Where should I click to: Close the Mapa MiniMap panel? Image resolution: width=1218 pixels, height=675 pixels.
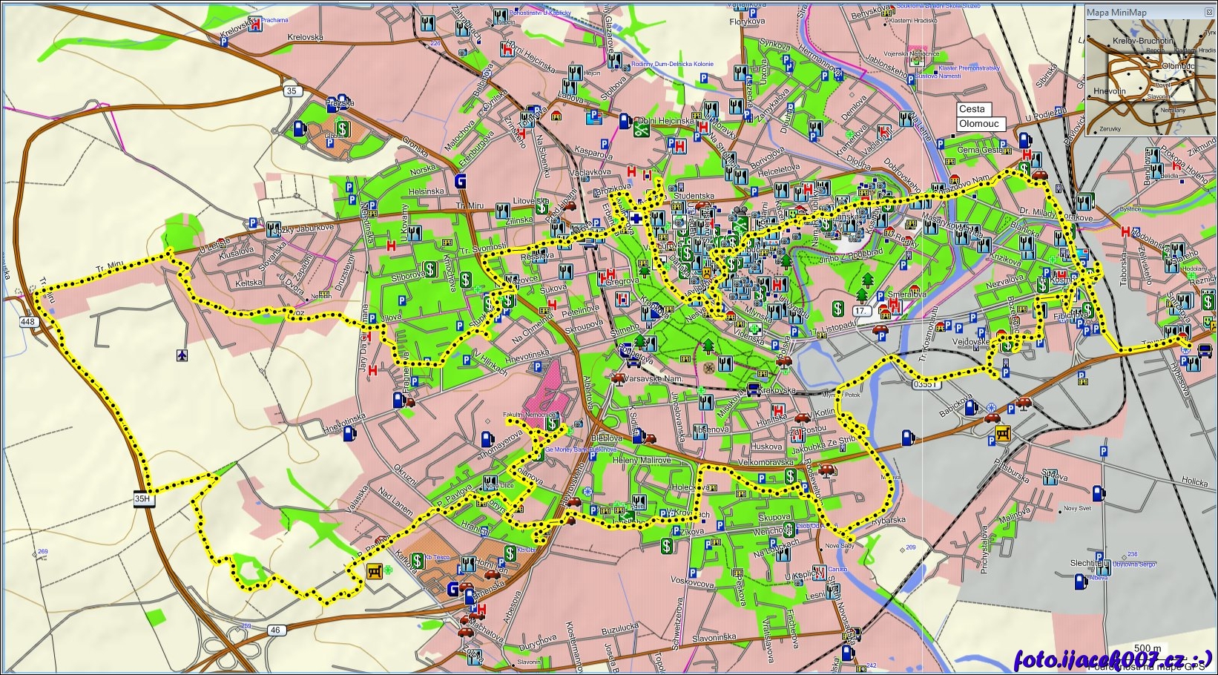1210,13
